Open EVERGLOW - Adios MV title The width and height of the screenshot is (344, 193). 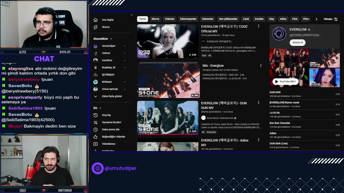tap(225, 143)
